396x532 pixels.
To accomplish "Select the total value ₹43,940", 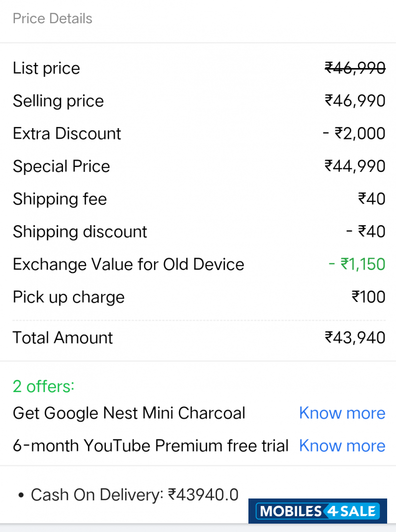I will 355,337.
